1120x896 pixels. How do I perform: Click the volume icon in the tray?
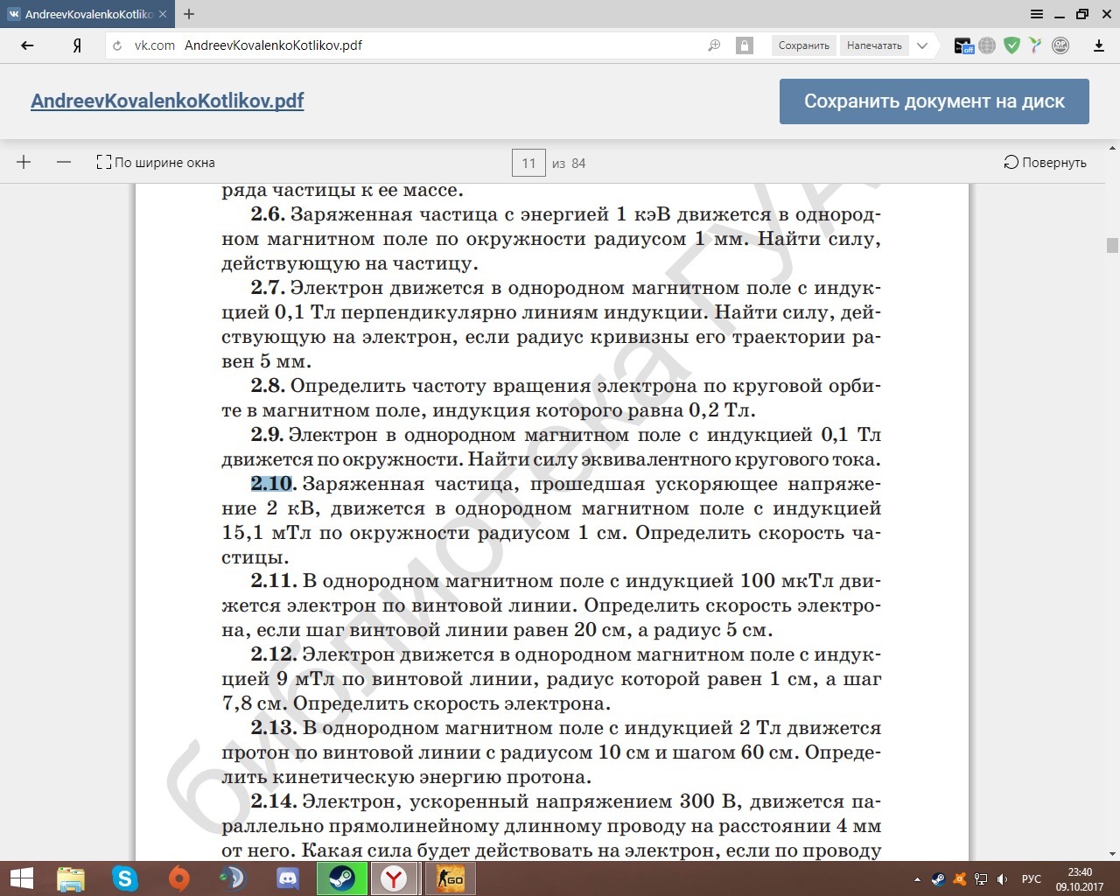1003,878
